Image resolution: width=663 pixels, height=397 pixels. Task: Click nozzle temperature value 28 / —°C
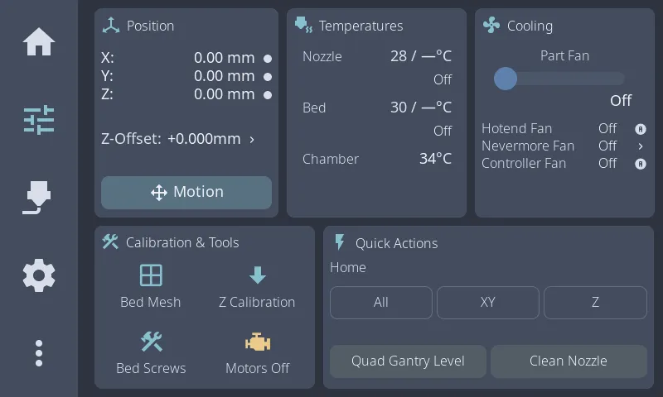421,56
